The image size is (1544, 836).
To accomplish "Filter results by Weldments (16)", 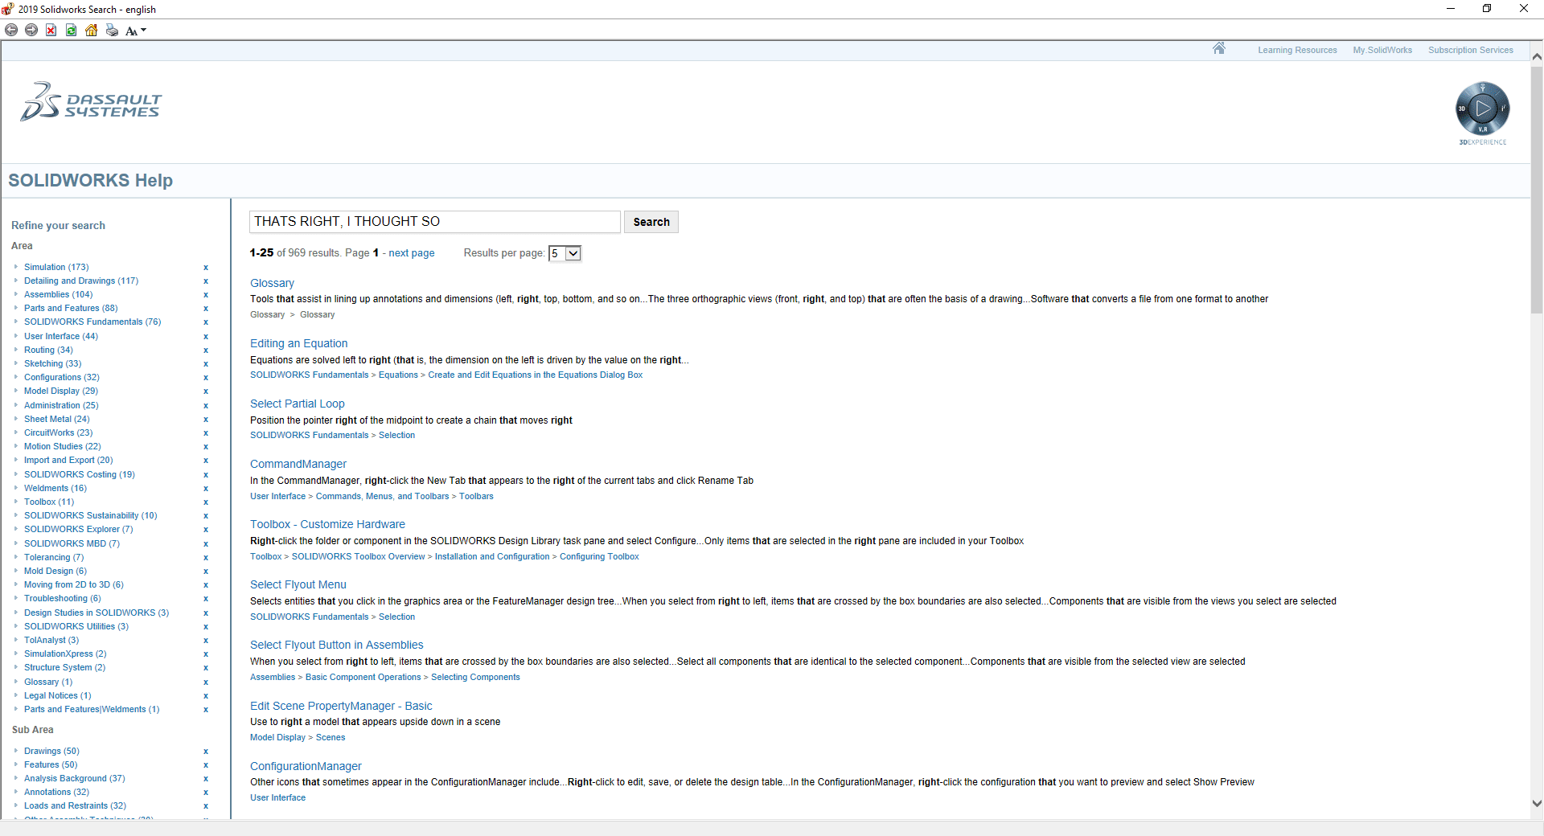I will pyautogui.click(x=55, y=488).
